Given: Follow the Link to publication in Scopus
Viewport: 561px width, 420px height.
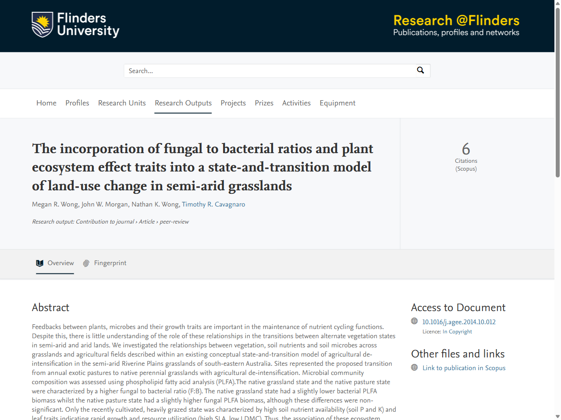Looking at the screenshot, I should 464,367.
